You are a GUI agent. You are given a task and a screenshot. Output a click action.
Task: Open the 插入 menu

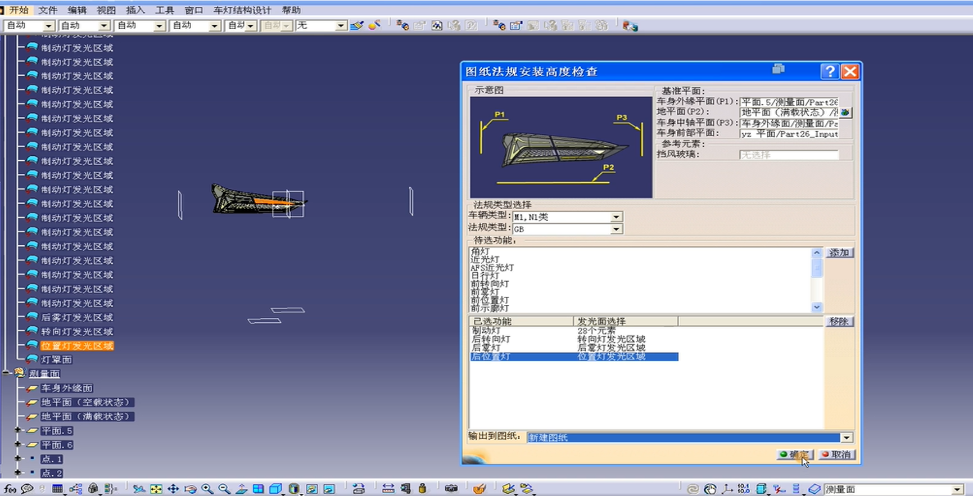point(135,10)
